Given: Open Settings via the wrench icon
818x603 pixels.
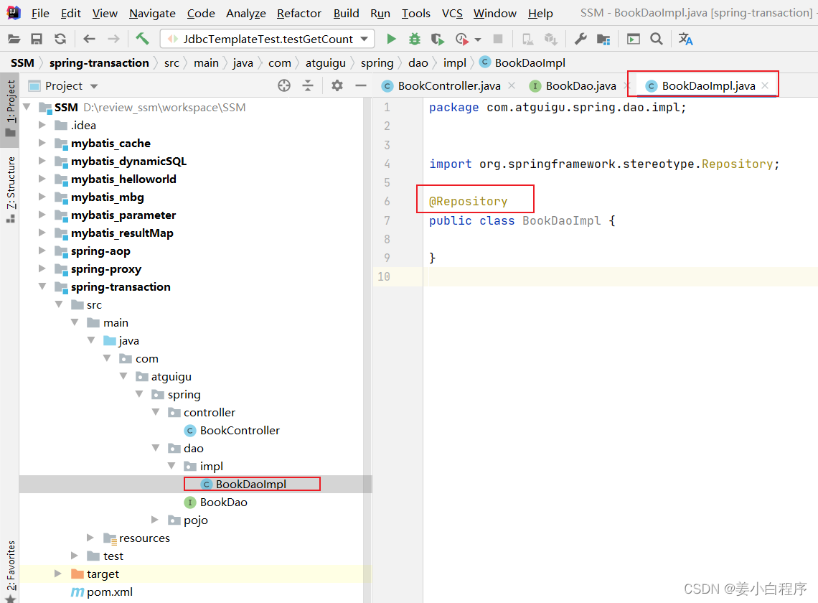Looking at the screenshot, I should point(580,39).
